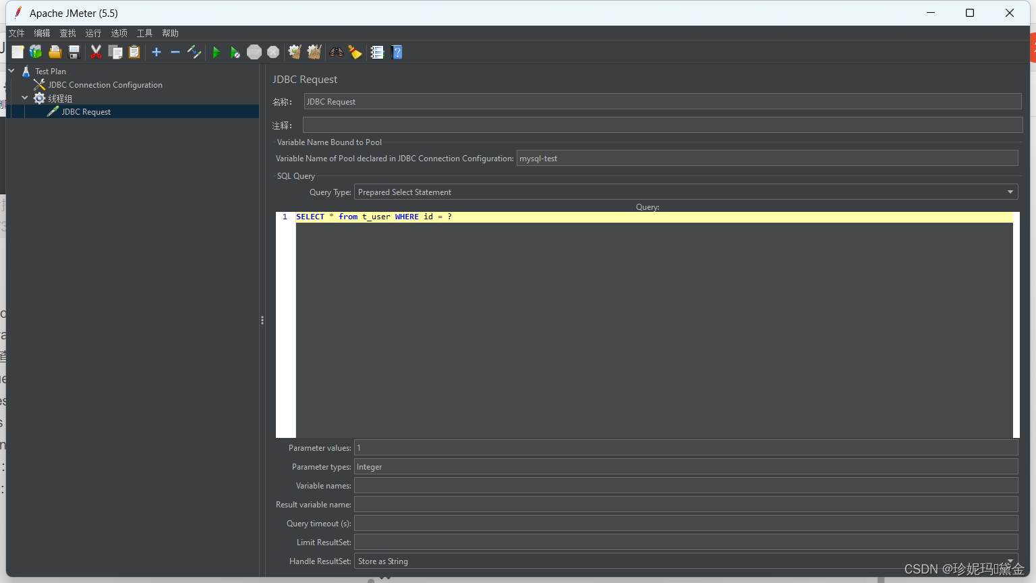Click the Cut scissors icon
1036x583 pixels.
pyautogui.click(x=96, y=52)
